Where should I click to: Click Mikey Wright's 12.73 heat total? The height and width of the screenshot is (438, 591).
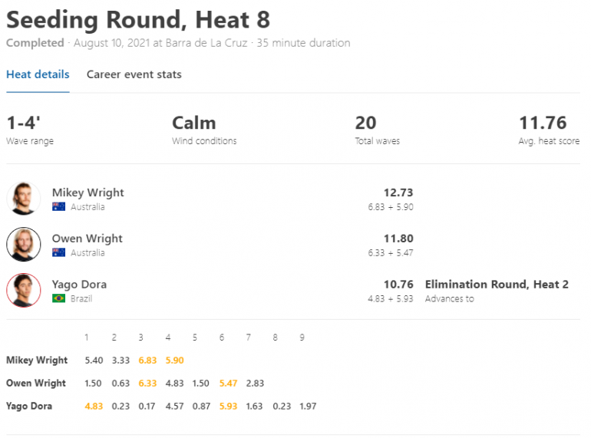pyautogui.click(x=398, y=193)
